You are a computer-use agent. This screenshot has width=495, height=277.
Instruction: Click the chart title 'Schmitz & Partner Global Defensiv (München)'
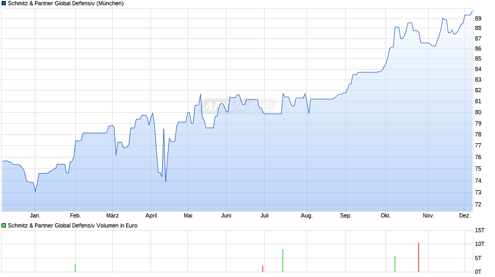66,4
